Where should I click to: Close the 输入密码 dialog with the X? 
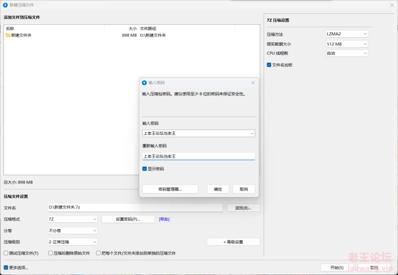click(x=253, y=83)
